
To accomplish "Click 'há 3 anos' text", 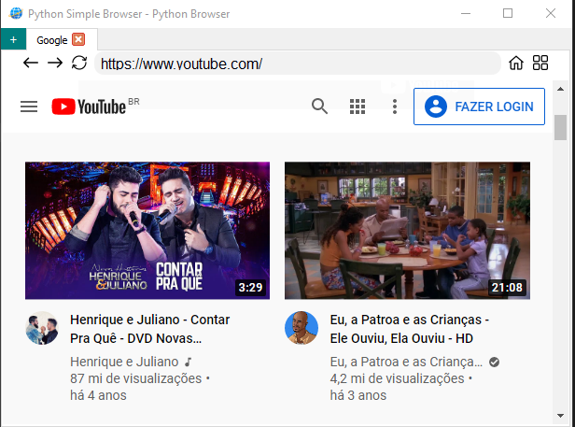I will (358, 395).
